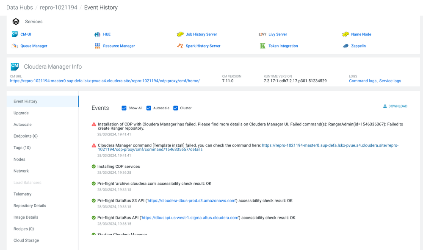Open the Telemetry tab
Screen dimensions: 423x250
pyautogui.click(x=43, y=194)
